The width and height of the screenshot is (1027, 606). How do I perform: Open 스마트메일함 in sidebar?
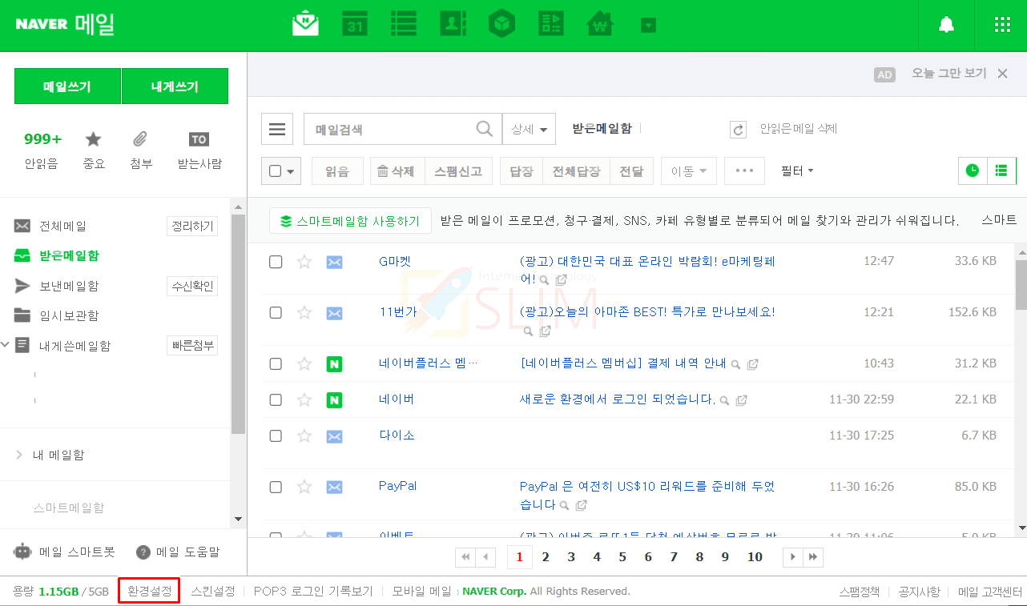[x=69, y=508]
